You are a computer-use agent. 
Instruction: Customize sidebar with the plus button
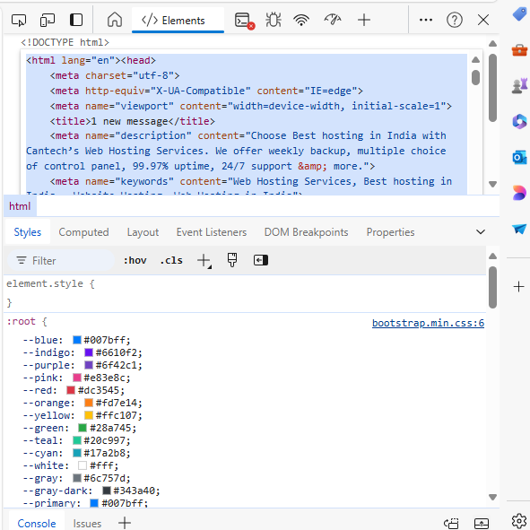point(518,287)
